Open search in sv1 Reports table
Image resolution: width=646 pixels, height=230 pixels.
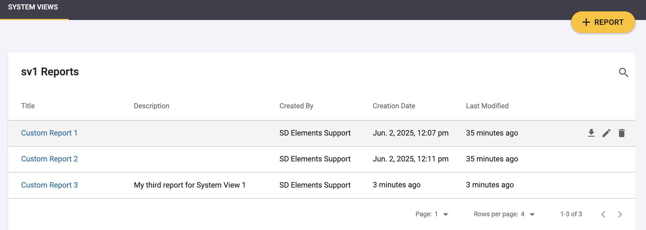pyautogui.click(x=623, y=72)
